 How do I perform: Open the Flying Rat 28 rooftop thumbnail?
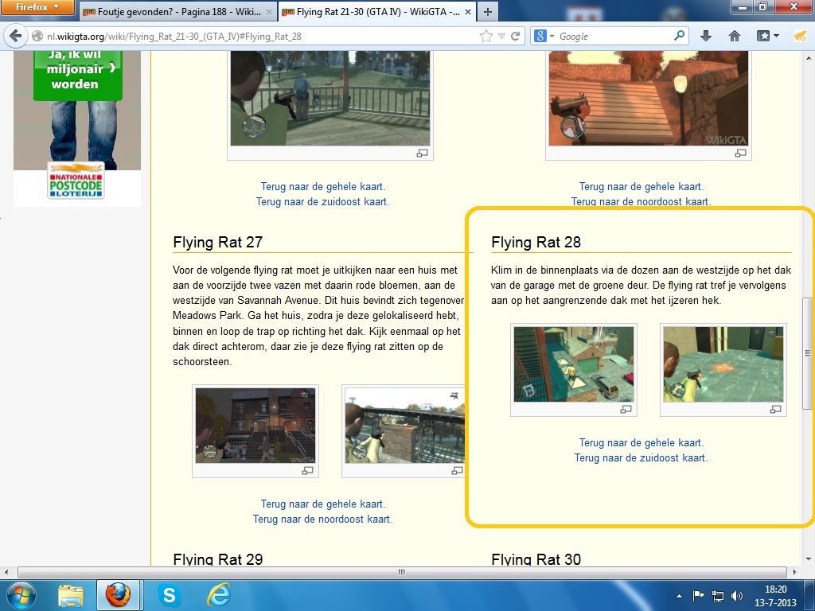point(723,364)
